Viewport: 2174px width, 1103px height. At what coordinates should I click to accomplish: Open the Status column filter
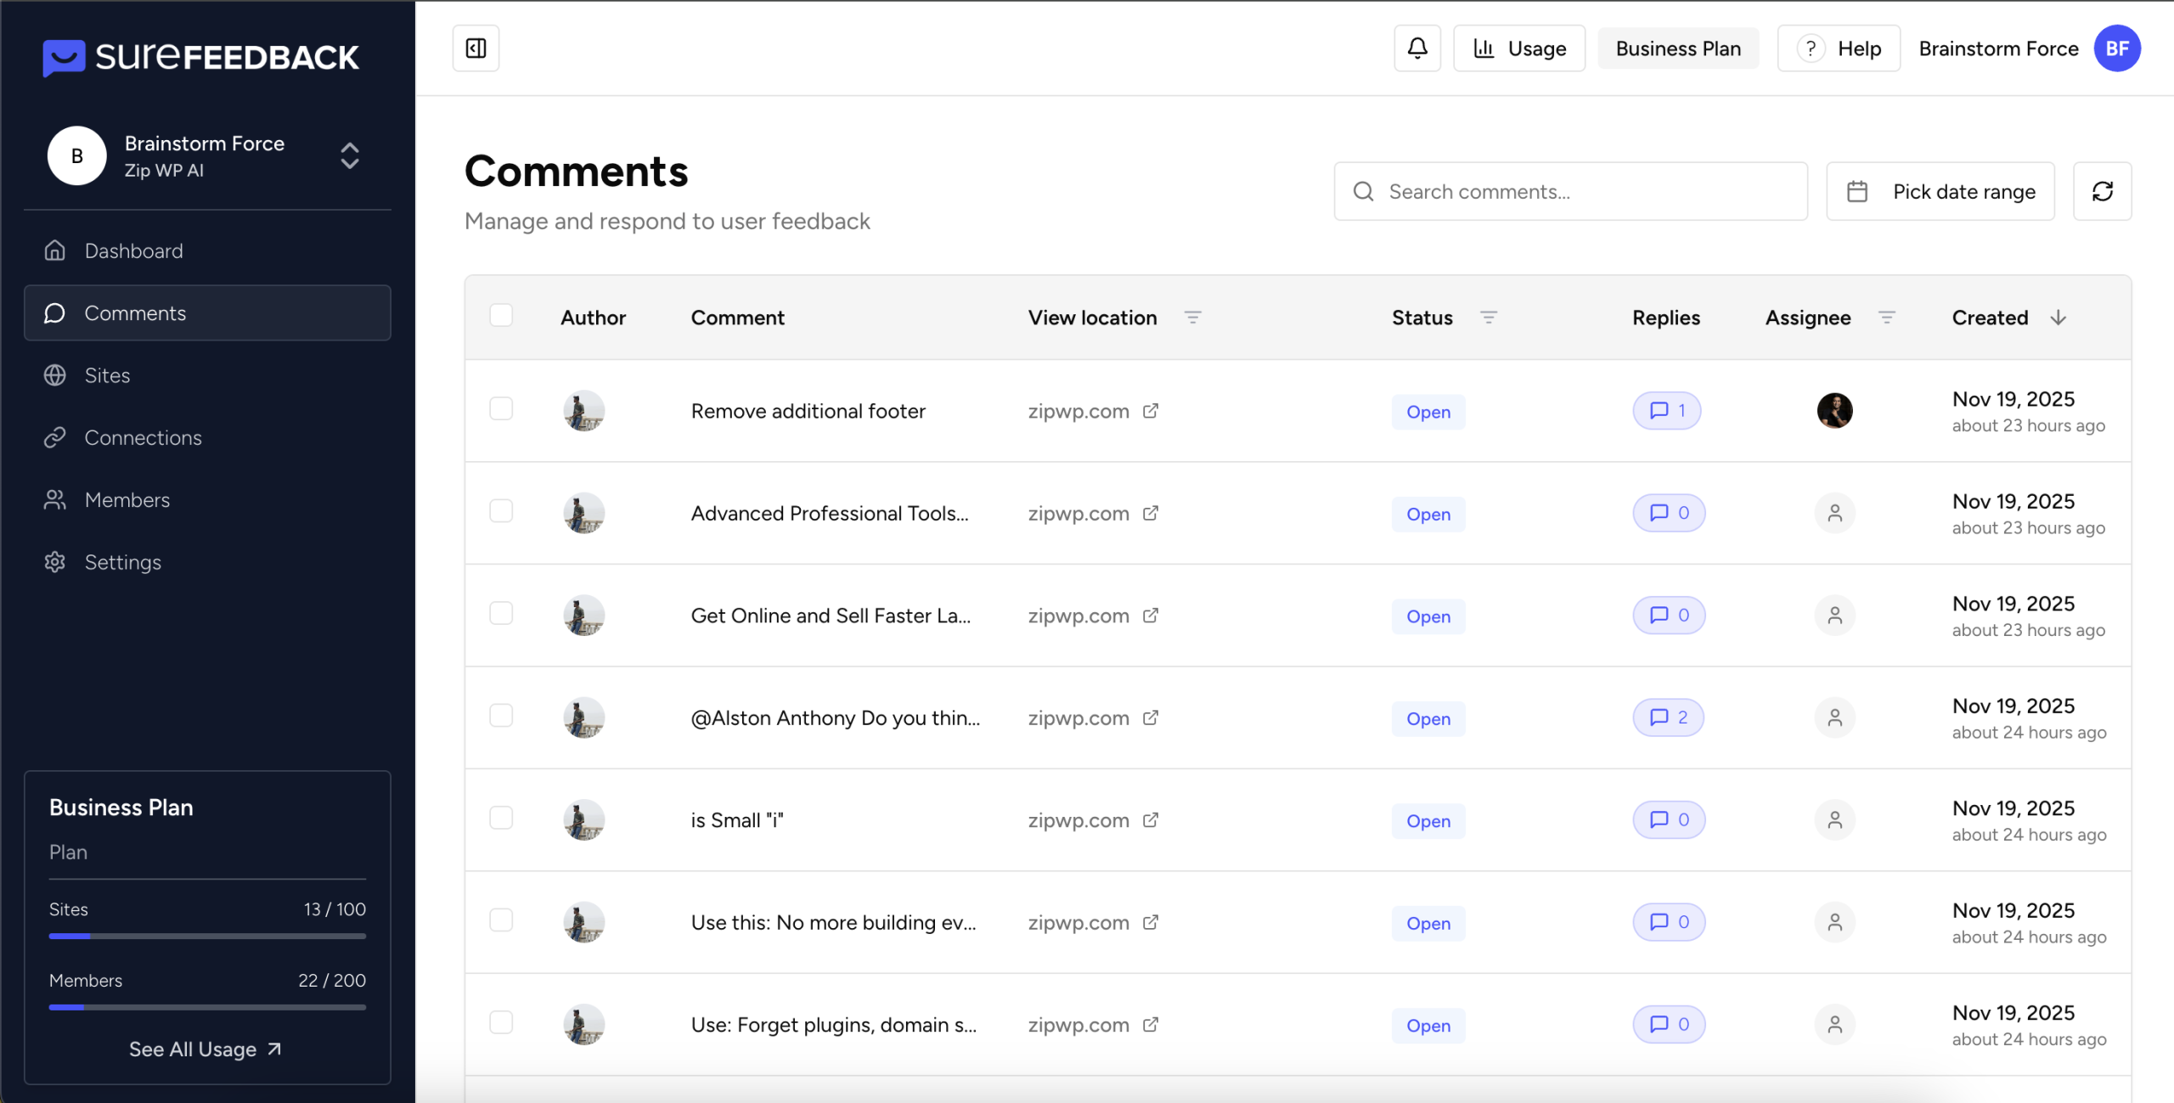click(x=1488, y=318)
